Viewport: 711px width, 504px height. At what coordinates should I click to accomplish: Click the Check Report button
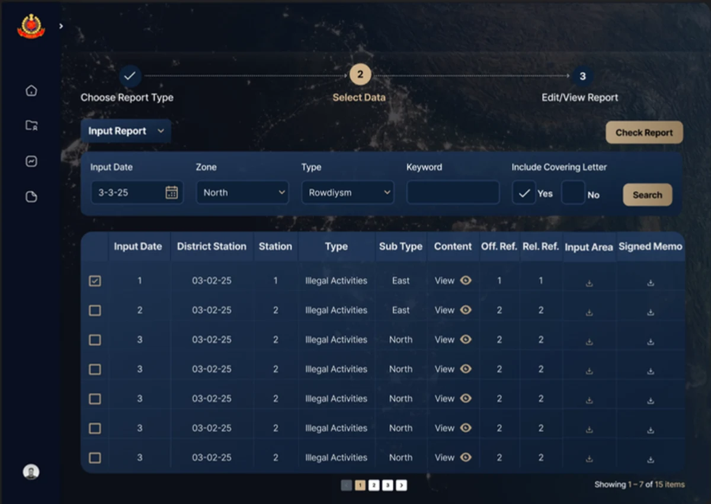click(x=644, y=133)
